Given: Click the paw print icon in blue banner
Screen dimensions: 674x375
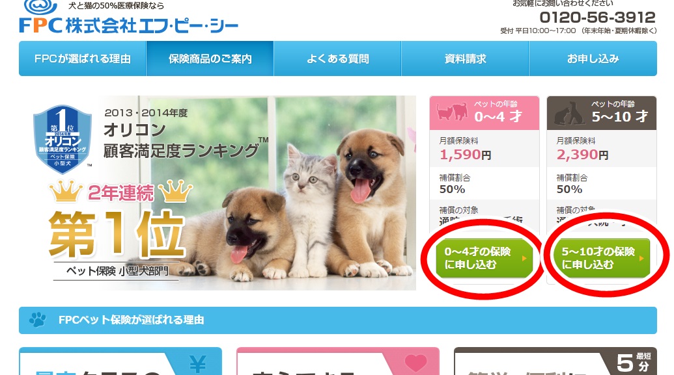Looking at the screenshot, I should pos(38,320).
